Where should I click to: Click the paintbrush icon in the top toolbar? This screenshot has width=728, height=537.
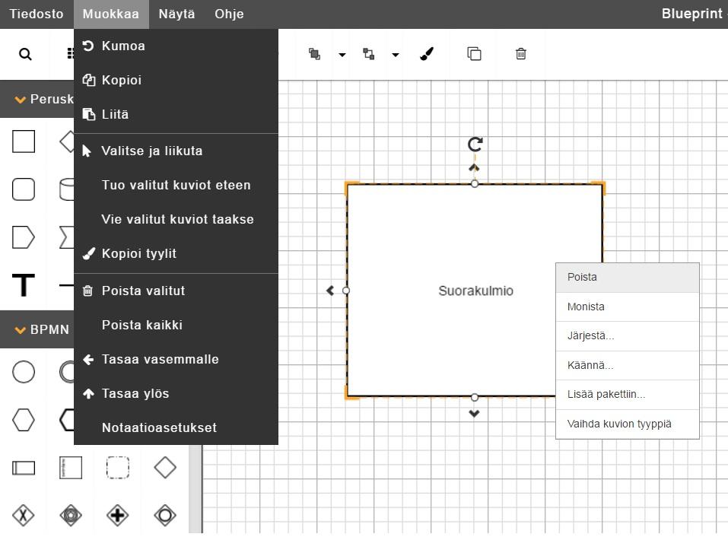(427, 54)
